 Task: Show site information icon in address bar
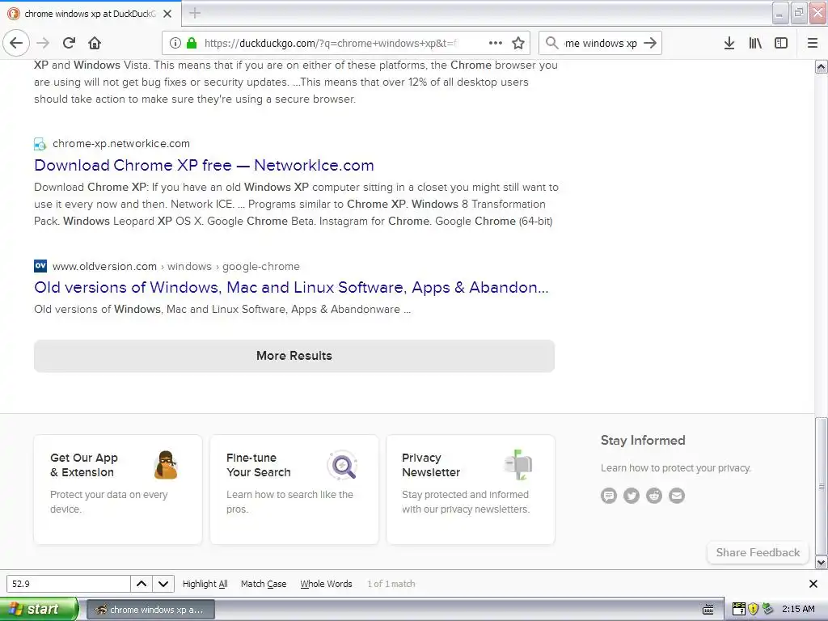pyautogui.click(x=175, y=43)
